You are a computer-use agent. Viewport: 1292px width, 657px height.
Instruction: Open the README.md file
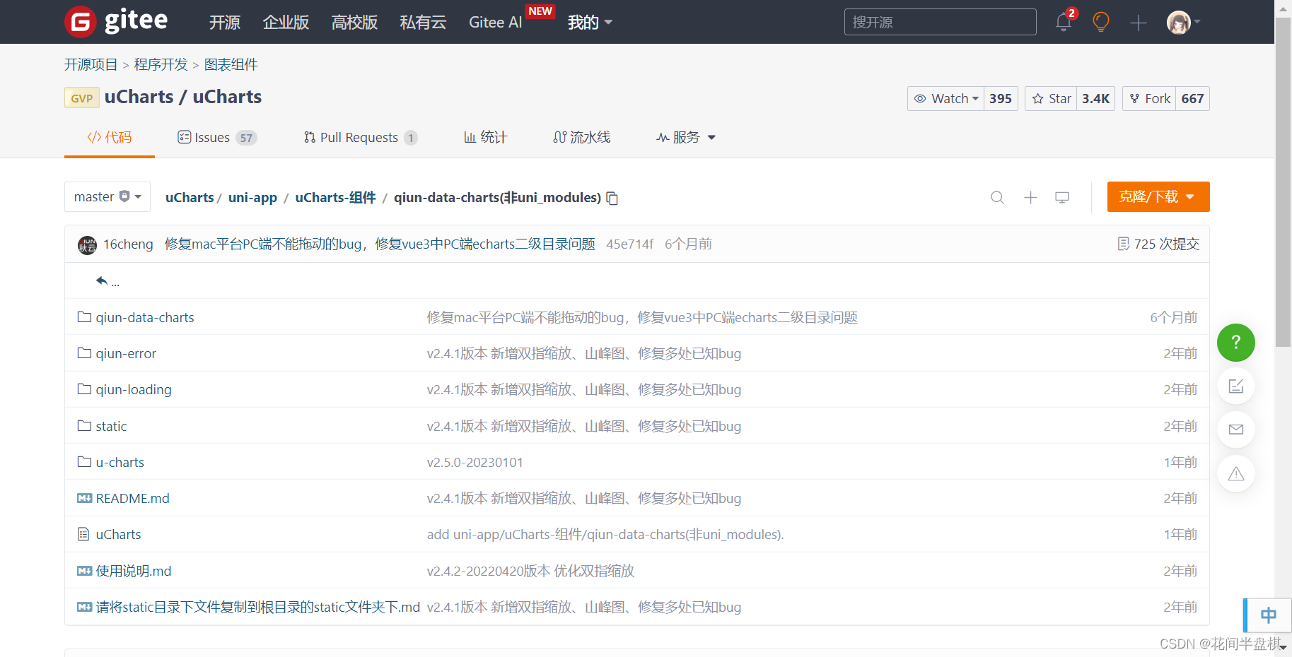pyautogui.click(x=133, y=498)
